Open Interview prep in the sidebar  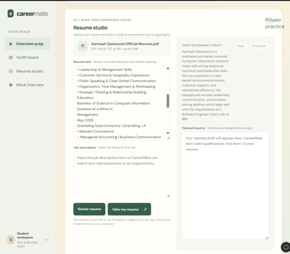(x=28, y=44)
